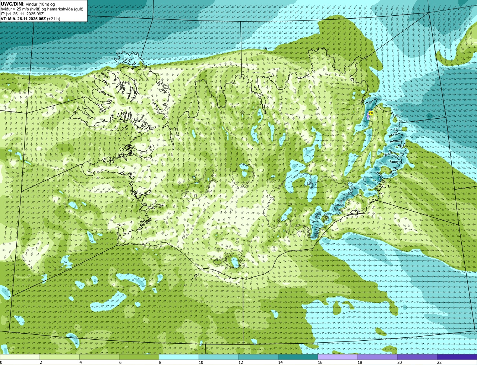Select the 10–12 m/s light teal legend swatch
Image resolution: width=477 pixels, height=365 pixels.
point(218,357)
